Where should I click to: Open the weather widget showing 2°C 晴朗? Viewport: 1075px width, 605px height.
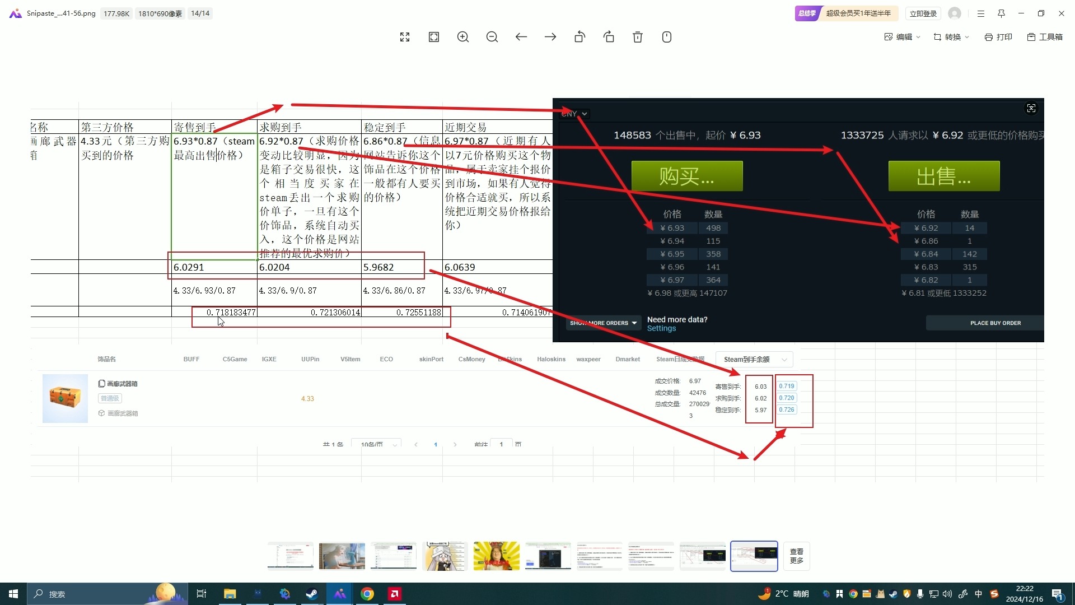783,594
